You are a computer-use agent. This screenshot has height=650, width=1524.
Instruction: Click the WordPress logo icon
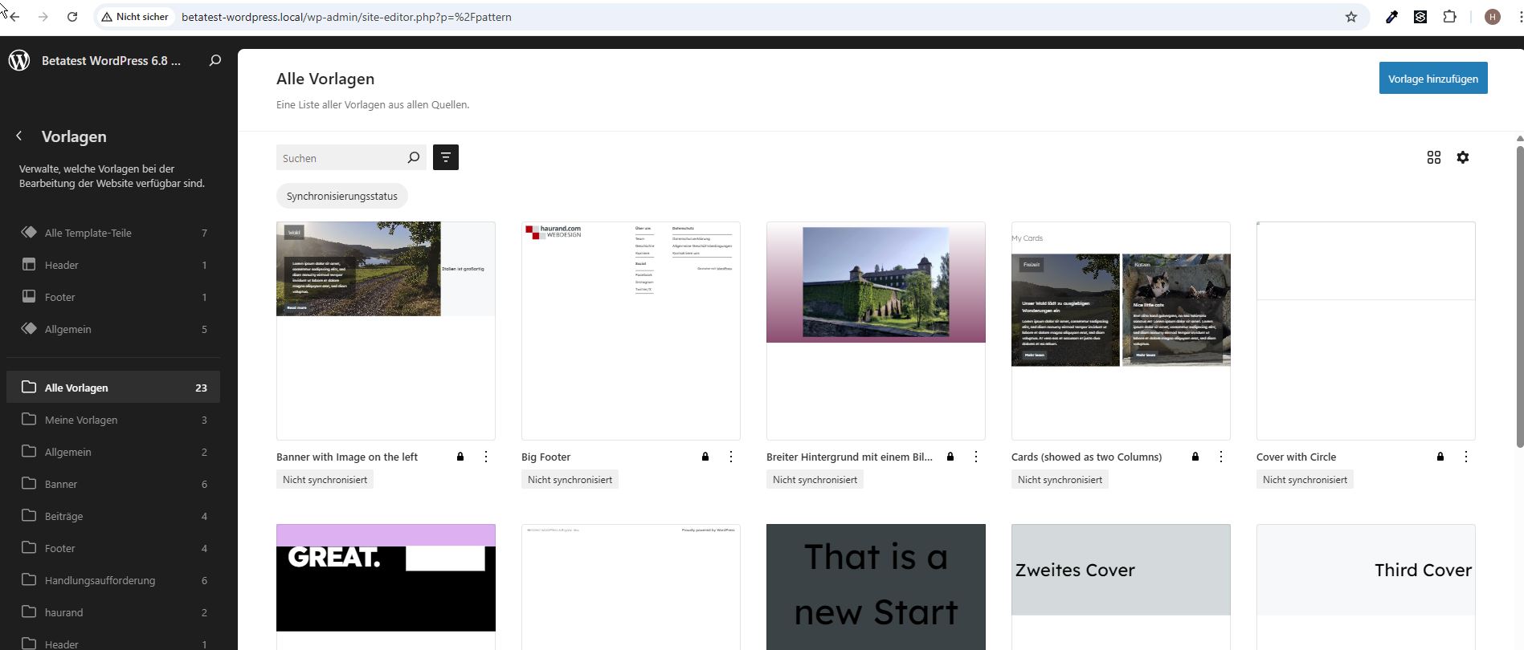(x=19, y=60)
